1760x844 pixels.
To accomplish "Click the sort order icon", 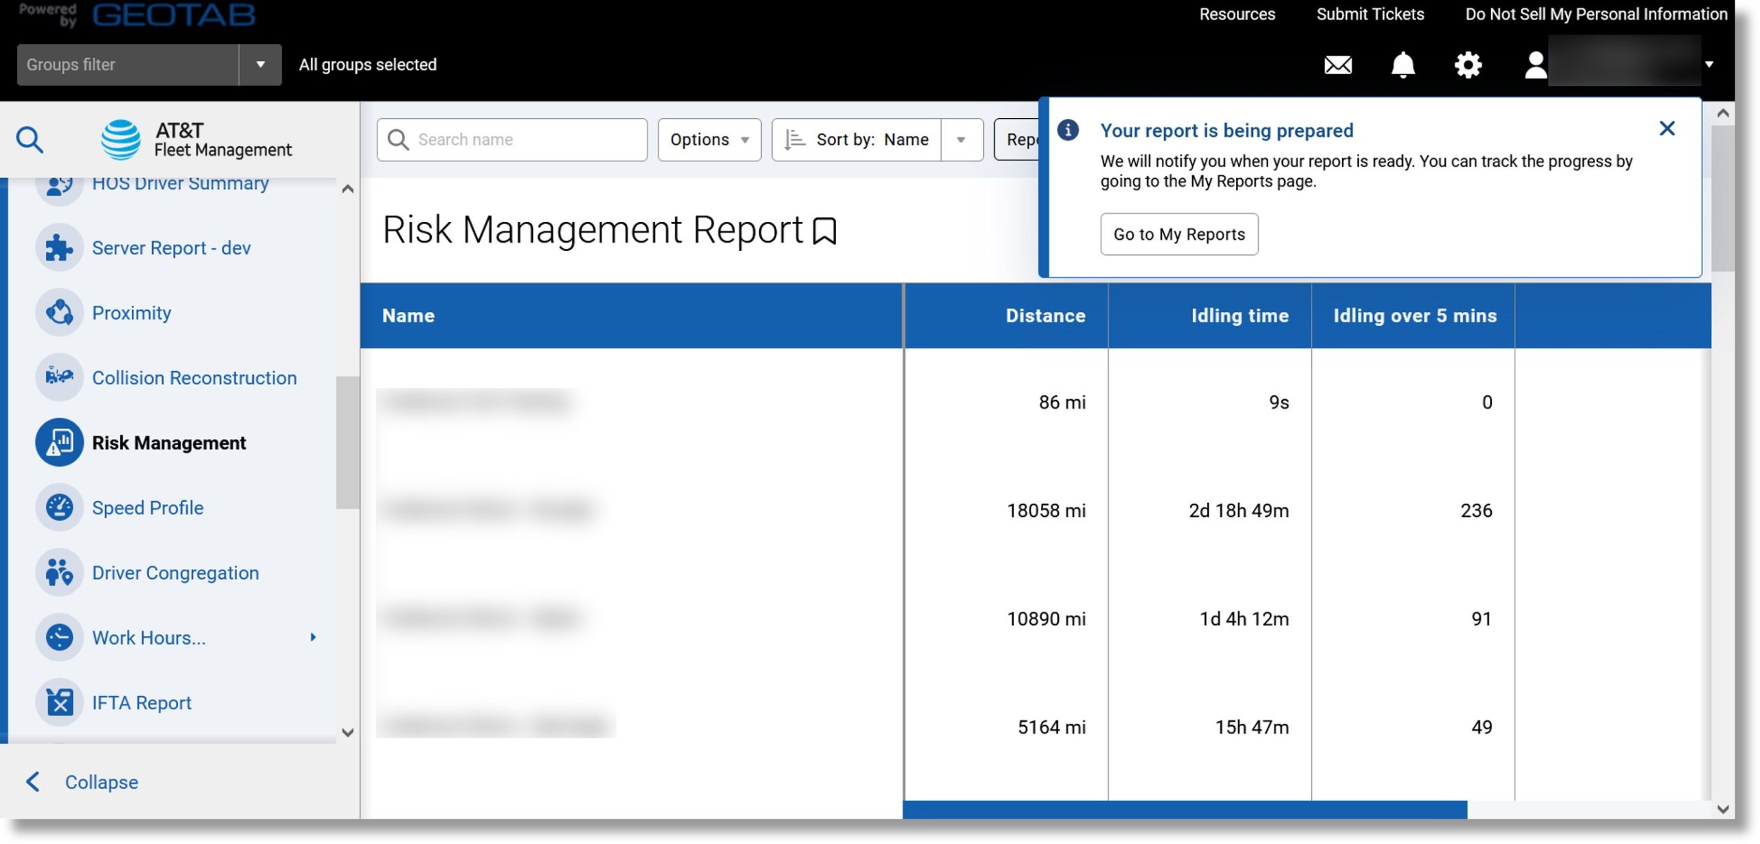I will (794, 140).
